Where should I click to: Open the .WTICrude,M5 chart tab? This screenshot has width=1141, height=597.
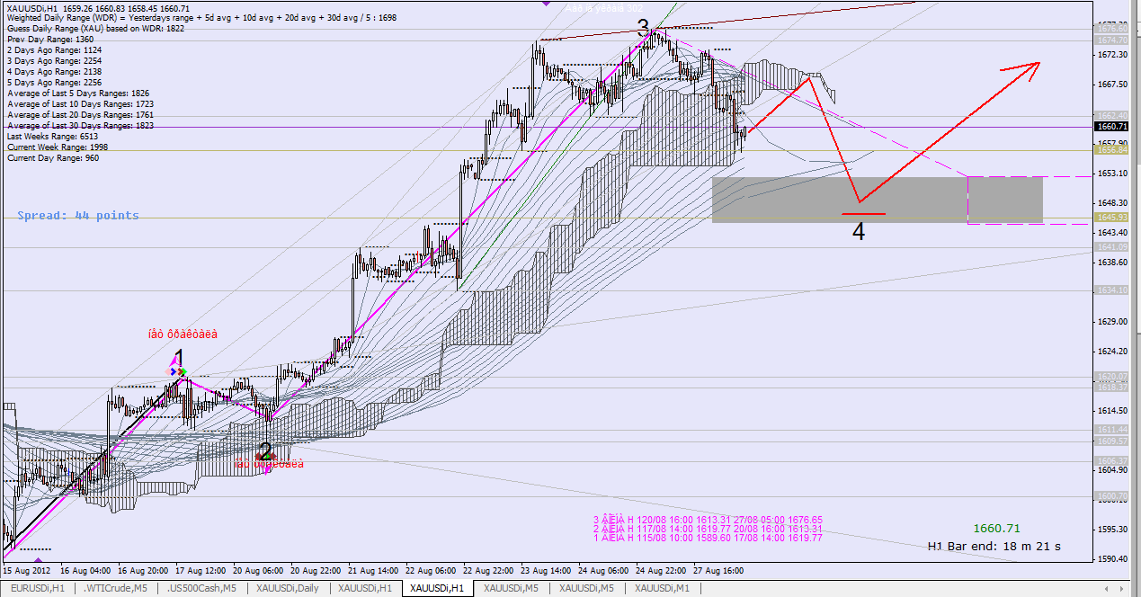click(x=116, y=588)
